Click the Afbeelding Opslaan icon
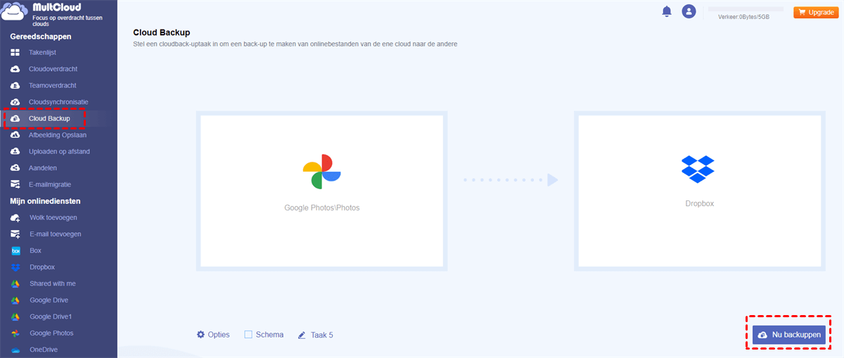844x358 pixels. (15, 135)
